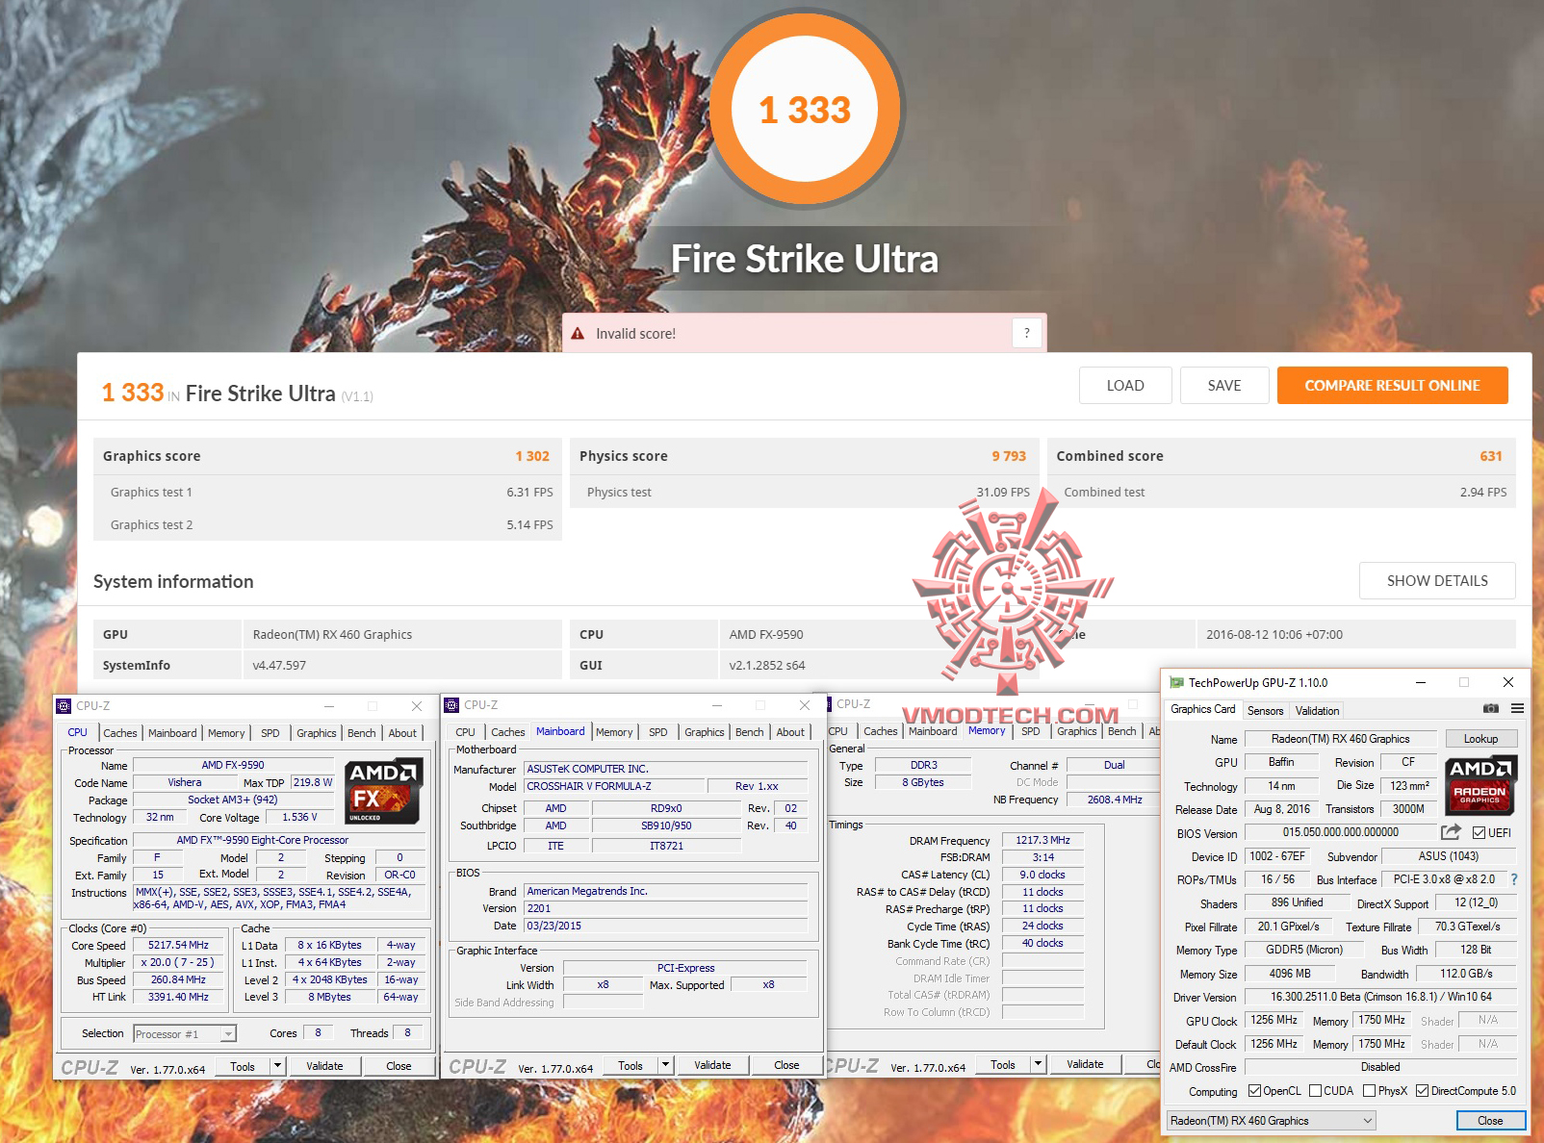Click the GPU Clock value 1256 MHz
This screenshot has height=1143, width=1544.
click(x=1274, y=1020)
